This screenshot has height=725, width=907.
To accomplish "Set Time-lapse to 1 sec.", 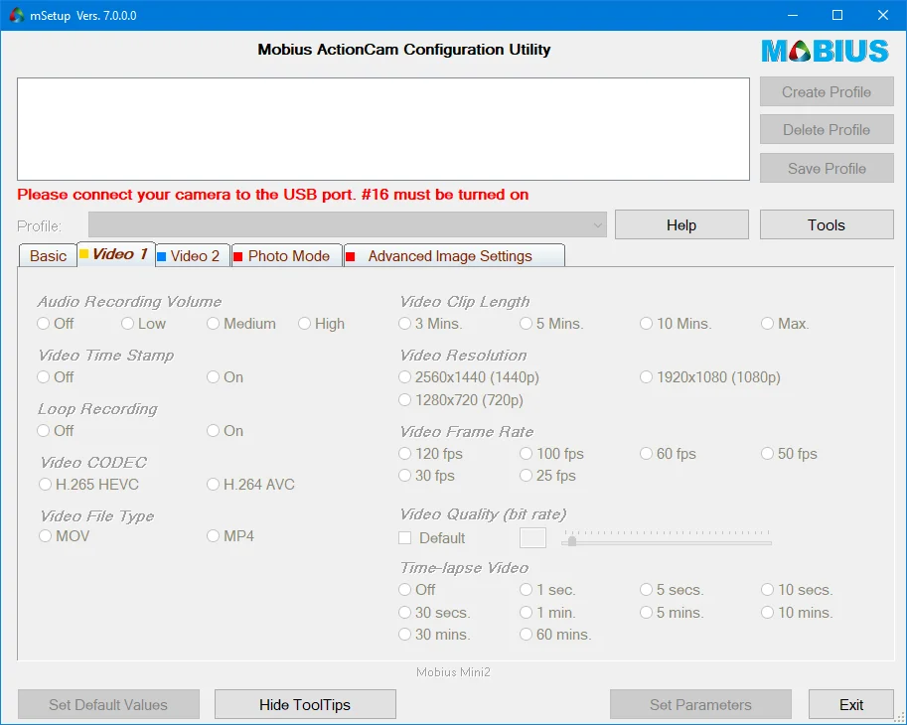I will (x=547, y=590).
